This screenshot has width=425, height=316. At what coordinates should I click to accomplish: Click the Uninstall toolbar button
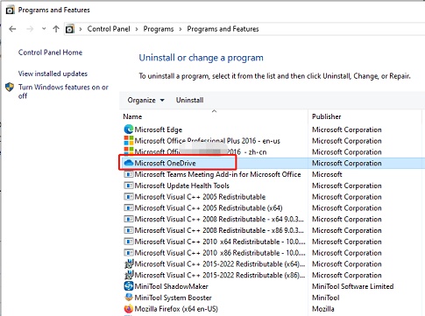click(x=189, y=100)
